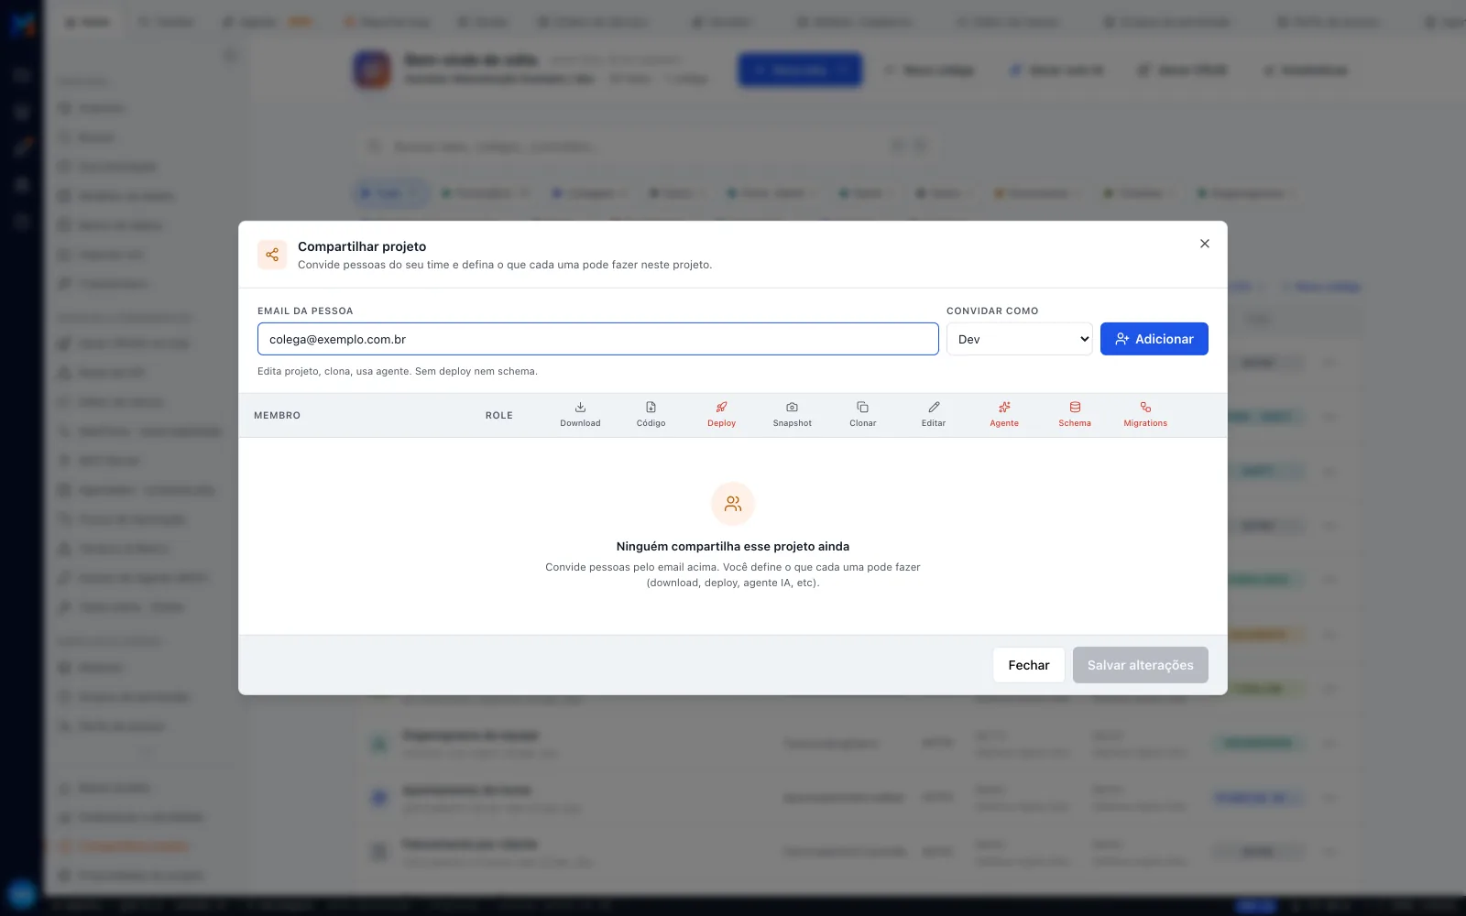Click the Download column icon

pos(580,408)
